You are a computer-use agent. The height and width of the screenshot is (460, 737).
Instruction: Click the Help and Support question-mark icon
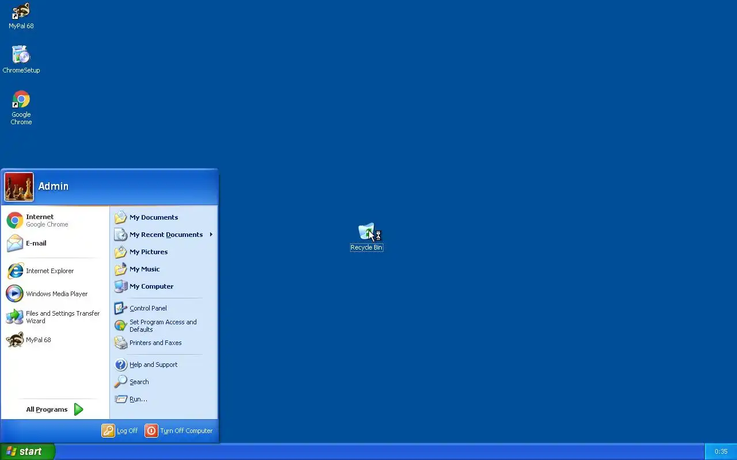(x=120, y=365)
